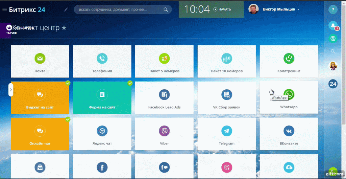Open the Bitrix 24 round sidebar icon

333,84
